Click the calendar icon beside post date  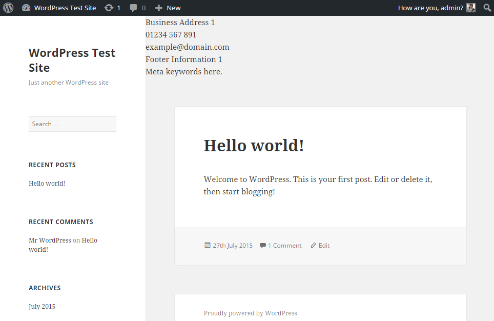pyautogui.click(x=208, y=246)
